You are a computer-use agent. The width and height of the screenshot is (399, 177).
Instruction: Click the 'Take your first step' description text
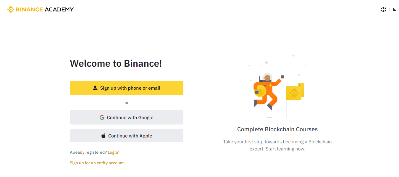[277, 145]
